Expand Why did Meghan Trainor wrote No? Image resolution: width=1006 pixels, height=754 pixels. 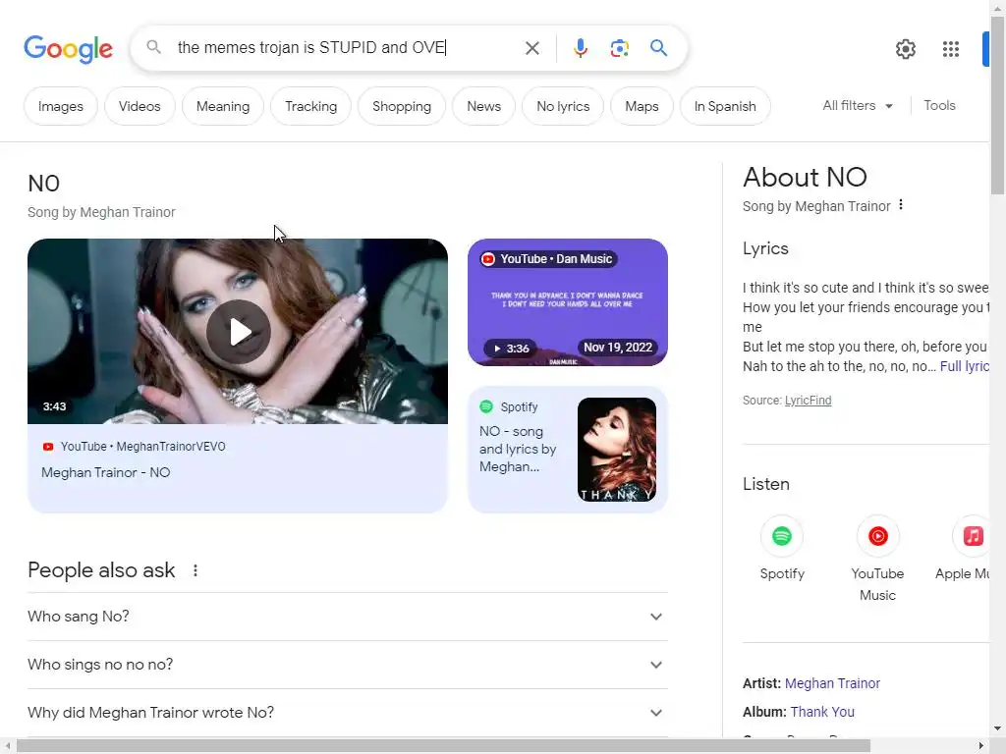point(348,713)
